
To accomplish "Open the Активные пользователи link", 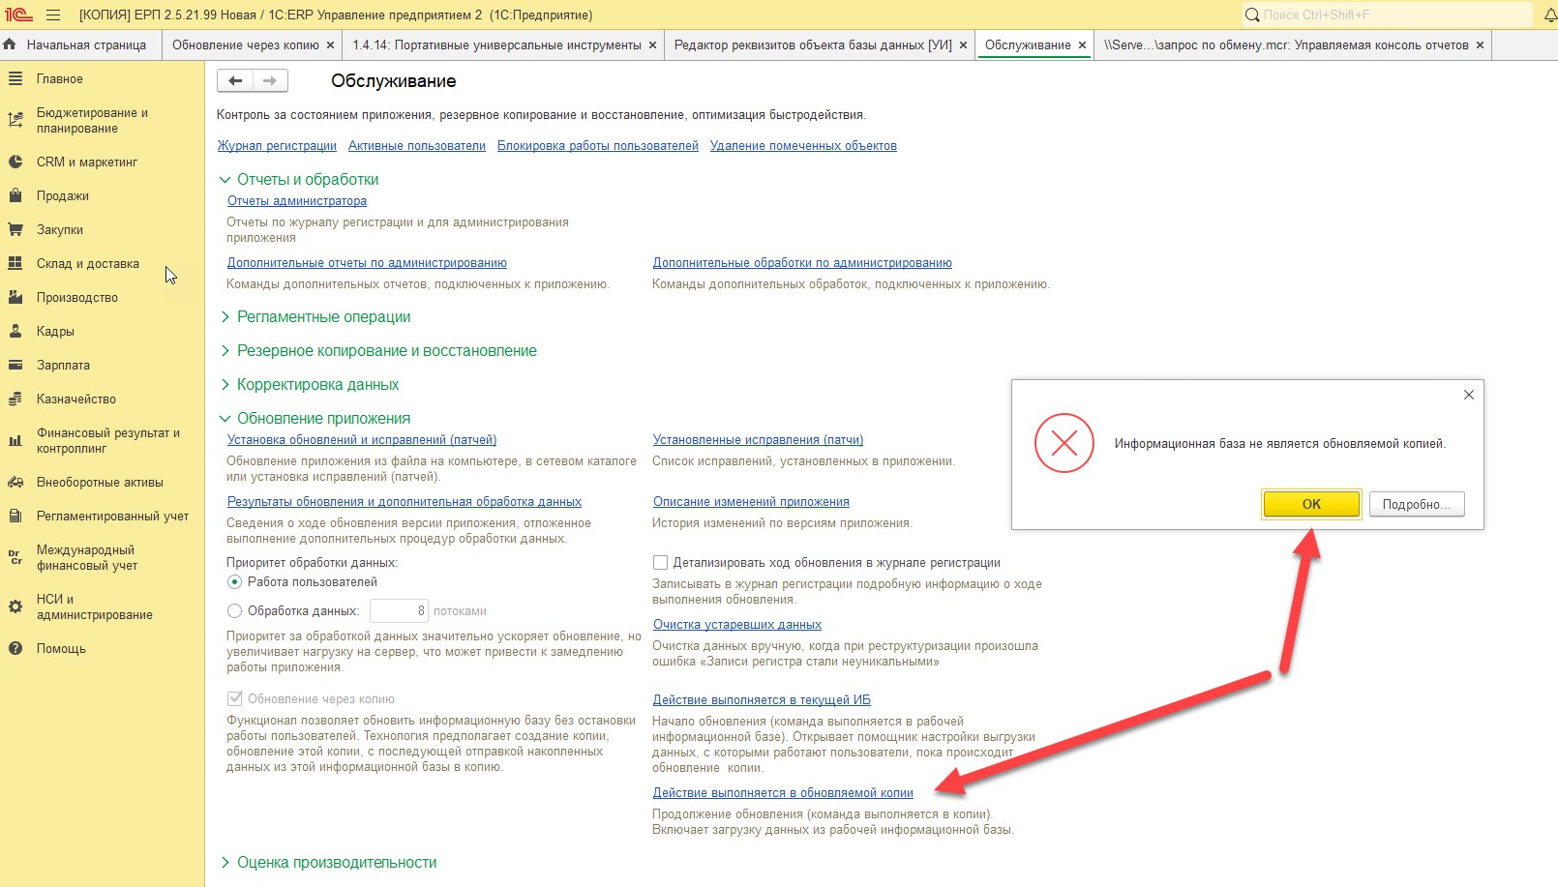I will tap(417, 145).
